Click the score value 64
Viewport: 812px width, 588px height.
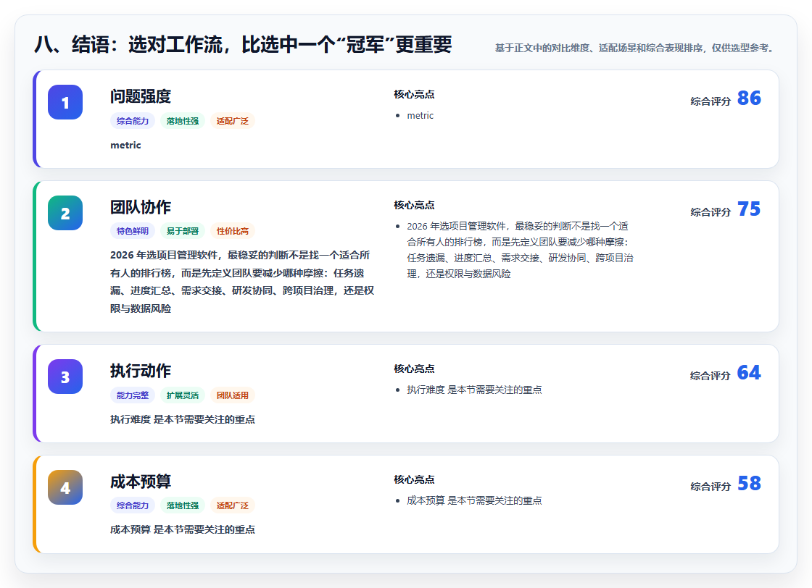(749, 372)
